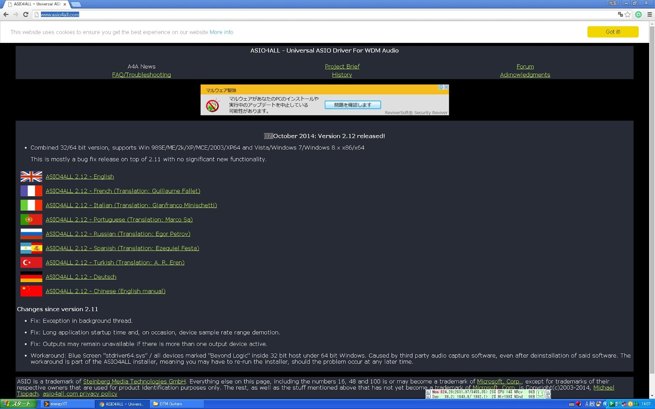Open the Michael Tippach link
This screenshot has height=409, width=655.
pos(604,387)
